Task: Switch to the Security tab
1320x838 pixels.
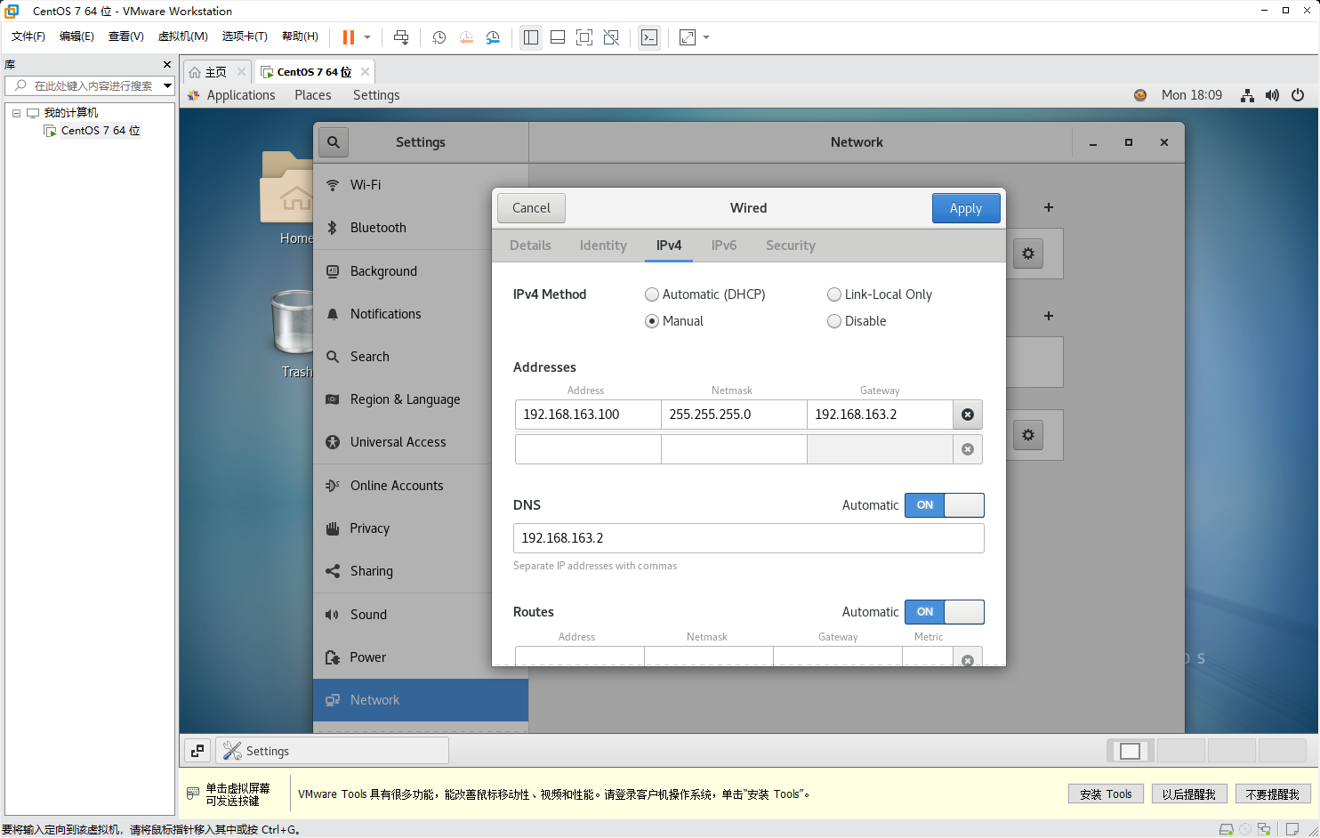Action: coord(791,246)
